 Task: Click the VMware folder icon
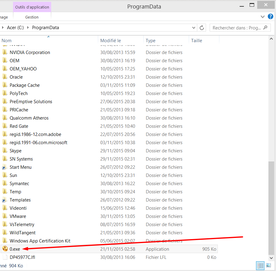click(x=5, y=216)
